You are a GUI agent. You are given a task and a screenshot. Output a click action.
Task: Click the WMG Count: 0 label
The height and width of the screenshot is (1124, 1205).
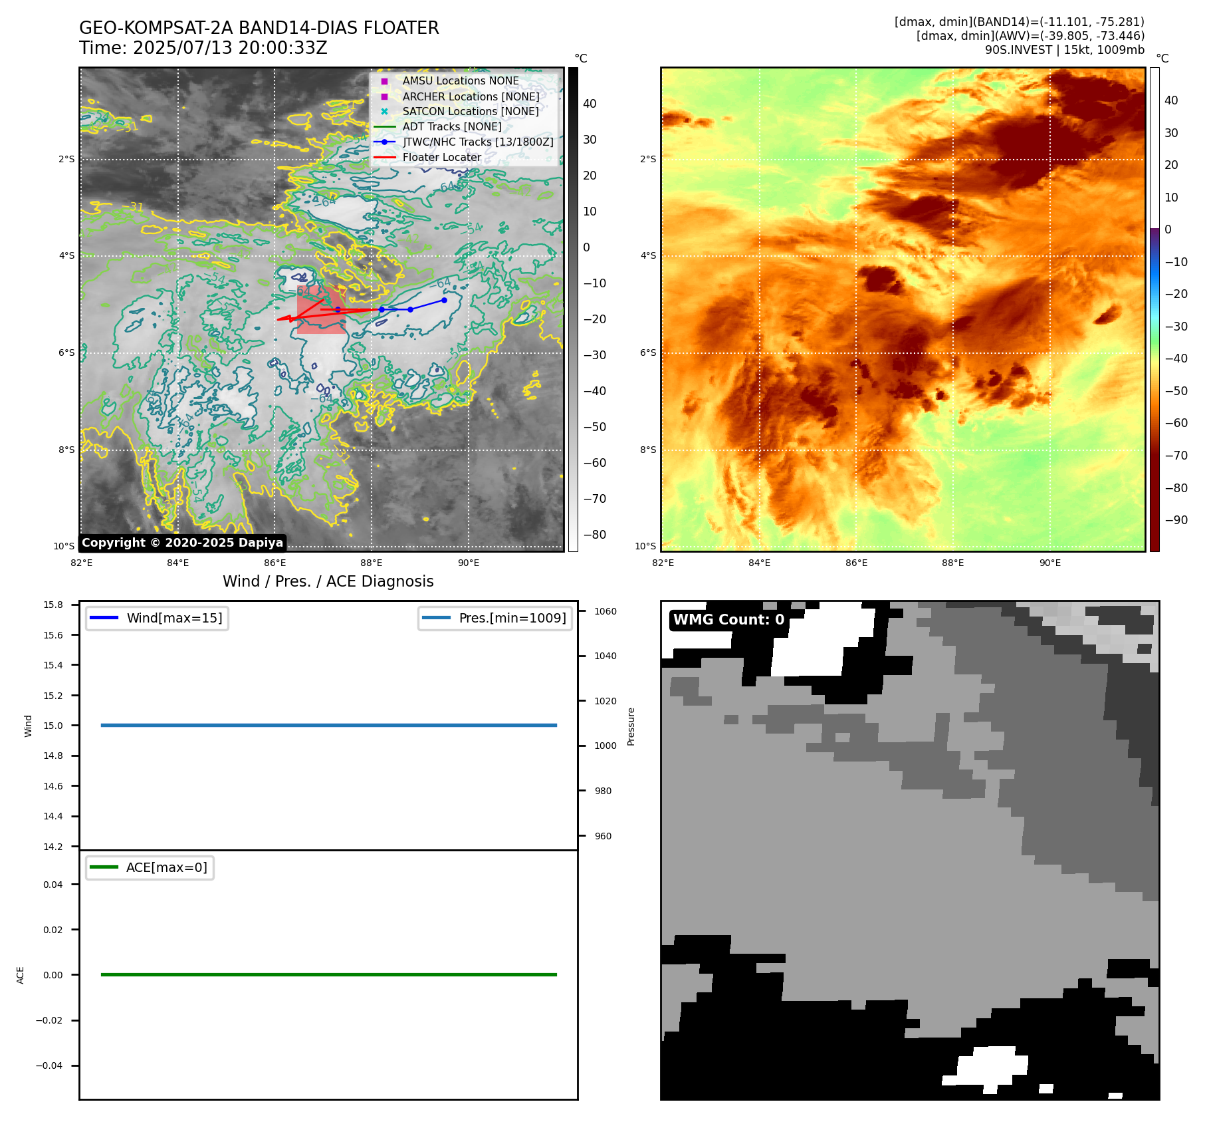729,620
